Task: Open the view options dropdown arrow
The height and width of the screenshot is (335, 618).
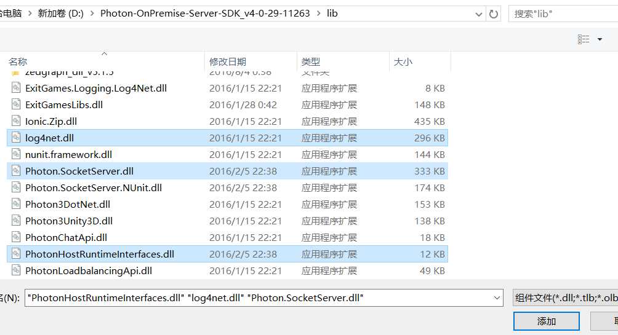Action: (600, 39)
